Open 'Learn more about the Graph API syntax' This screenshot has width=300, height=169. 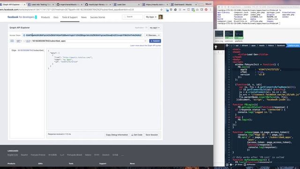(145, 46)
